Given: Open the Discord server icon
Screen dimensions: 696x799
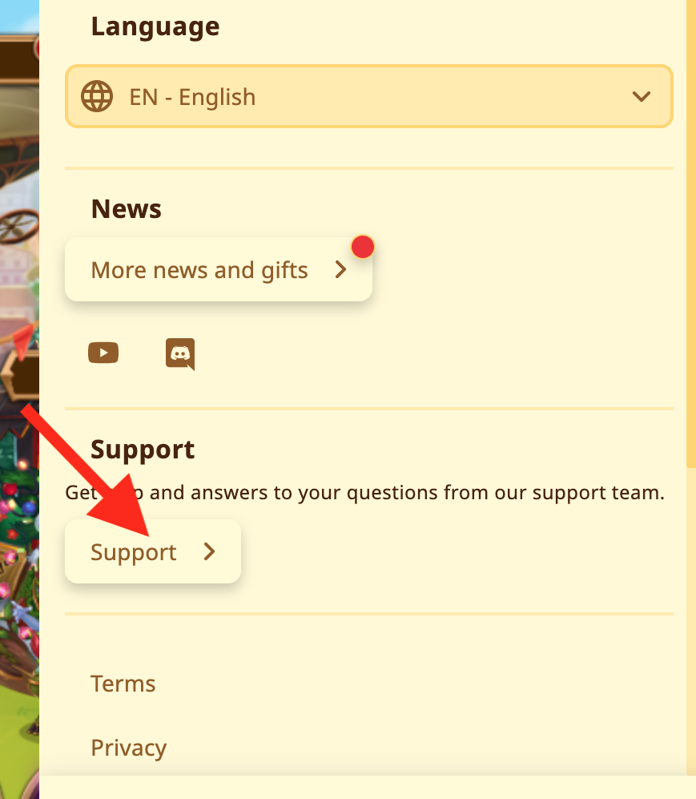Looking at the screenshot, I should [x=180, y=353].
